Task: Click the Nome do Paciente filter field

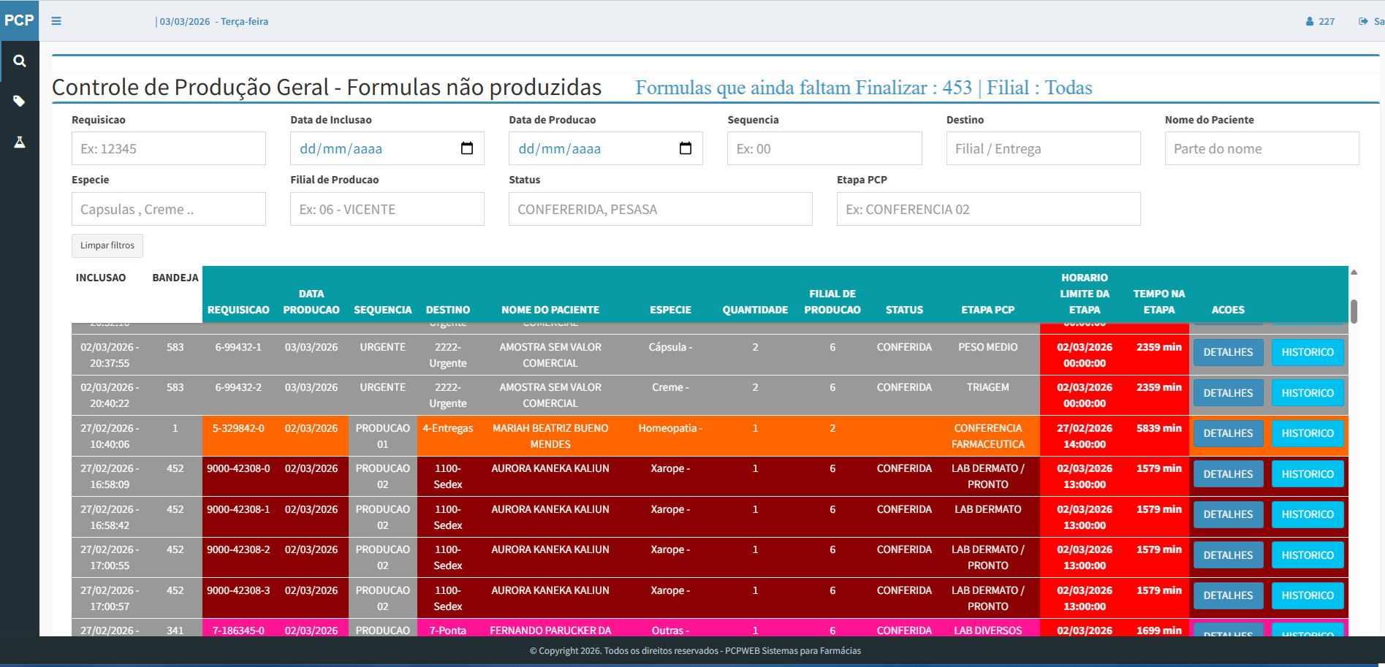Action: [1261, 148]
